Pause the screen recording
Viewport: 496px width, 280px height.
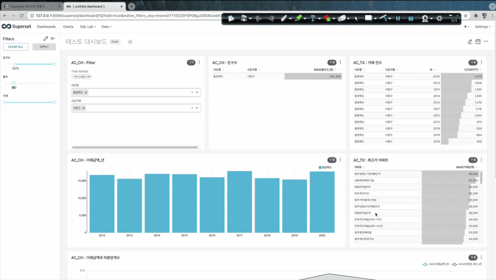(398, 19)
